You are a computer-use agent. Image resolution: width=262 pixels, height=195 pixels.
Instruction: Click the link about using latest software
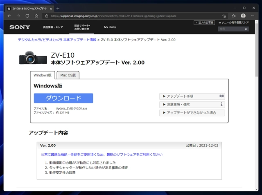pyautogui.click(x=102, y=155)
